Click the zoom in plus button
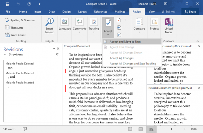The image size is (203, 133). tap(185, 129)
